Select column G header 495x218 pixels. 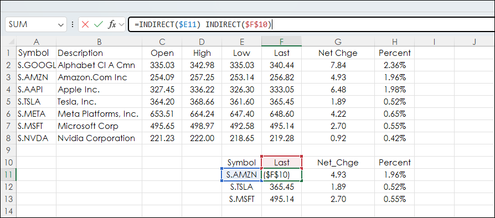pyautogui.click(x=338, y=41)
